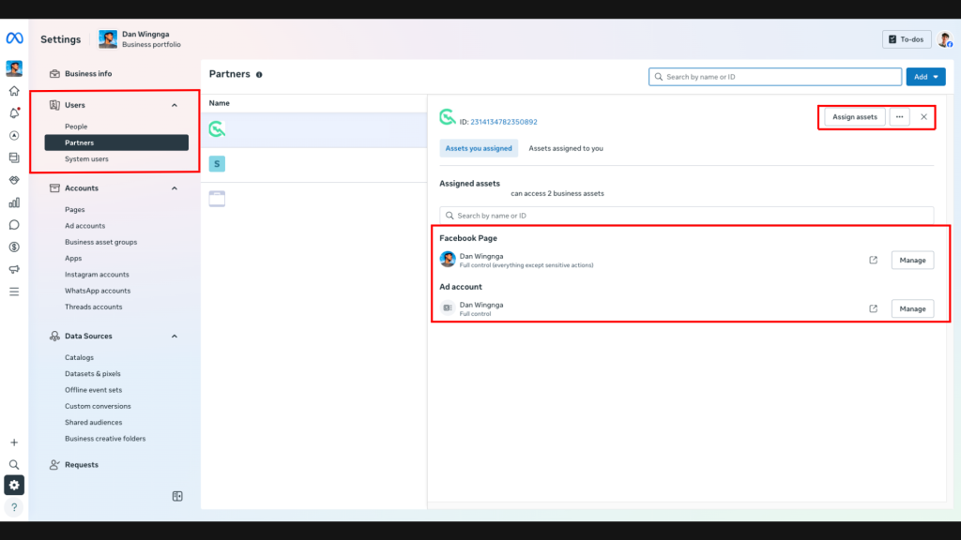Open the all tools hamburger menu icon
Image resolution: width=961 pixels, height=540 pixels.
(x=14, y=292)
